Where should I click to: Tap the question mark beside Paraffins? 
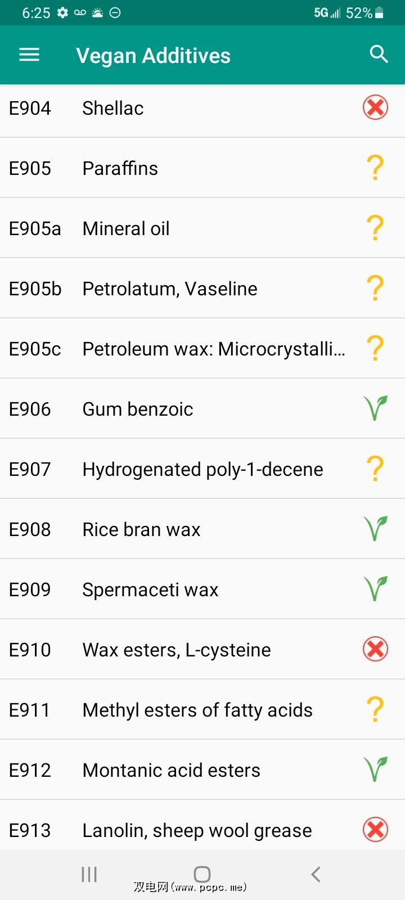[x=375, y=168]
